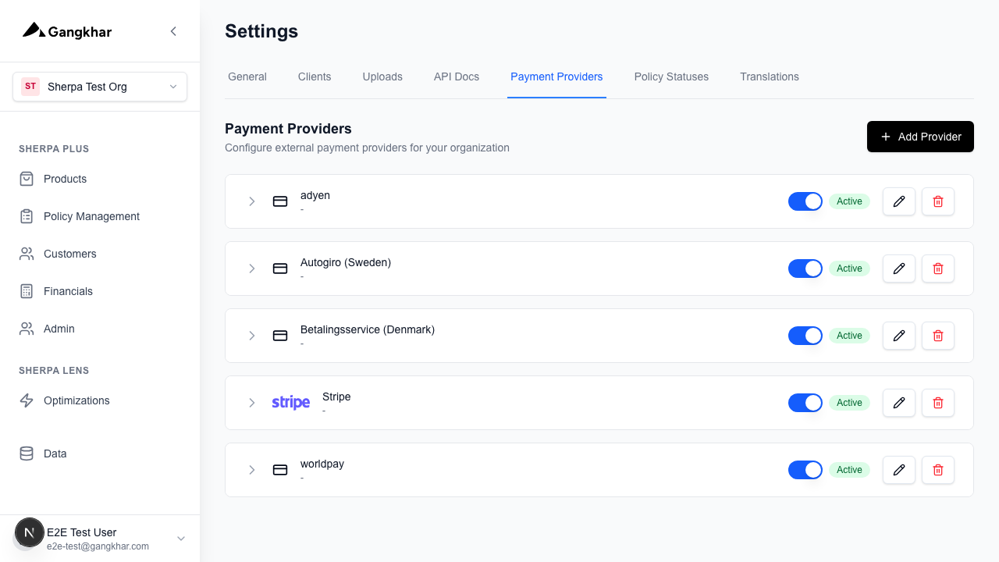This screenshot has width=999, height=562.
Task: Switch to the Clients tab
Action: (x=315, y=76)
